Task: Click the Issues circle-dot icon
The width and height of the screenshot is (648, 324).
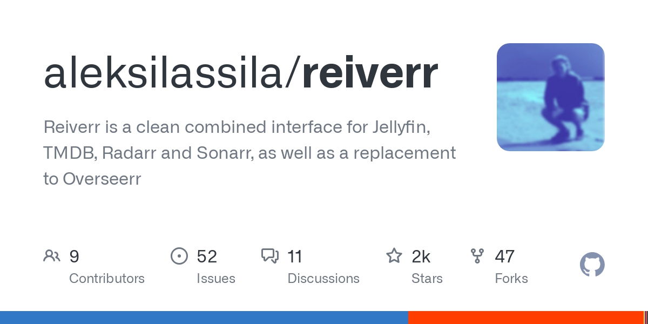Action: coord(179,256)
